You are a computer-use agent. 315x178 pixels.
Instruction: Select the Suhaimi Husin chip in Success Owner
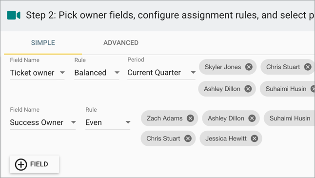point(290,119)
